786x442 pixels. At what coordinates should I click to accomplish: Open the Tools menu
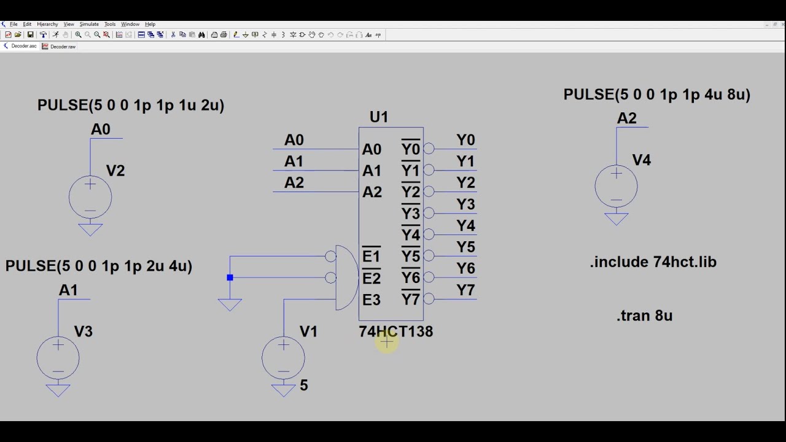coord(110,24)
